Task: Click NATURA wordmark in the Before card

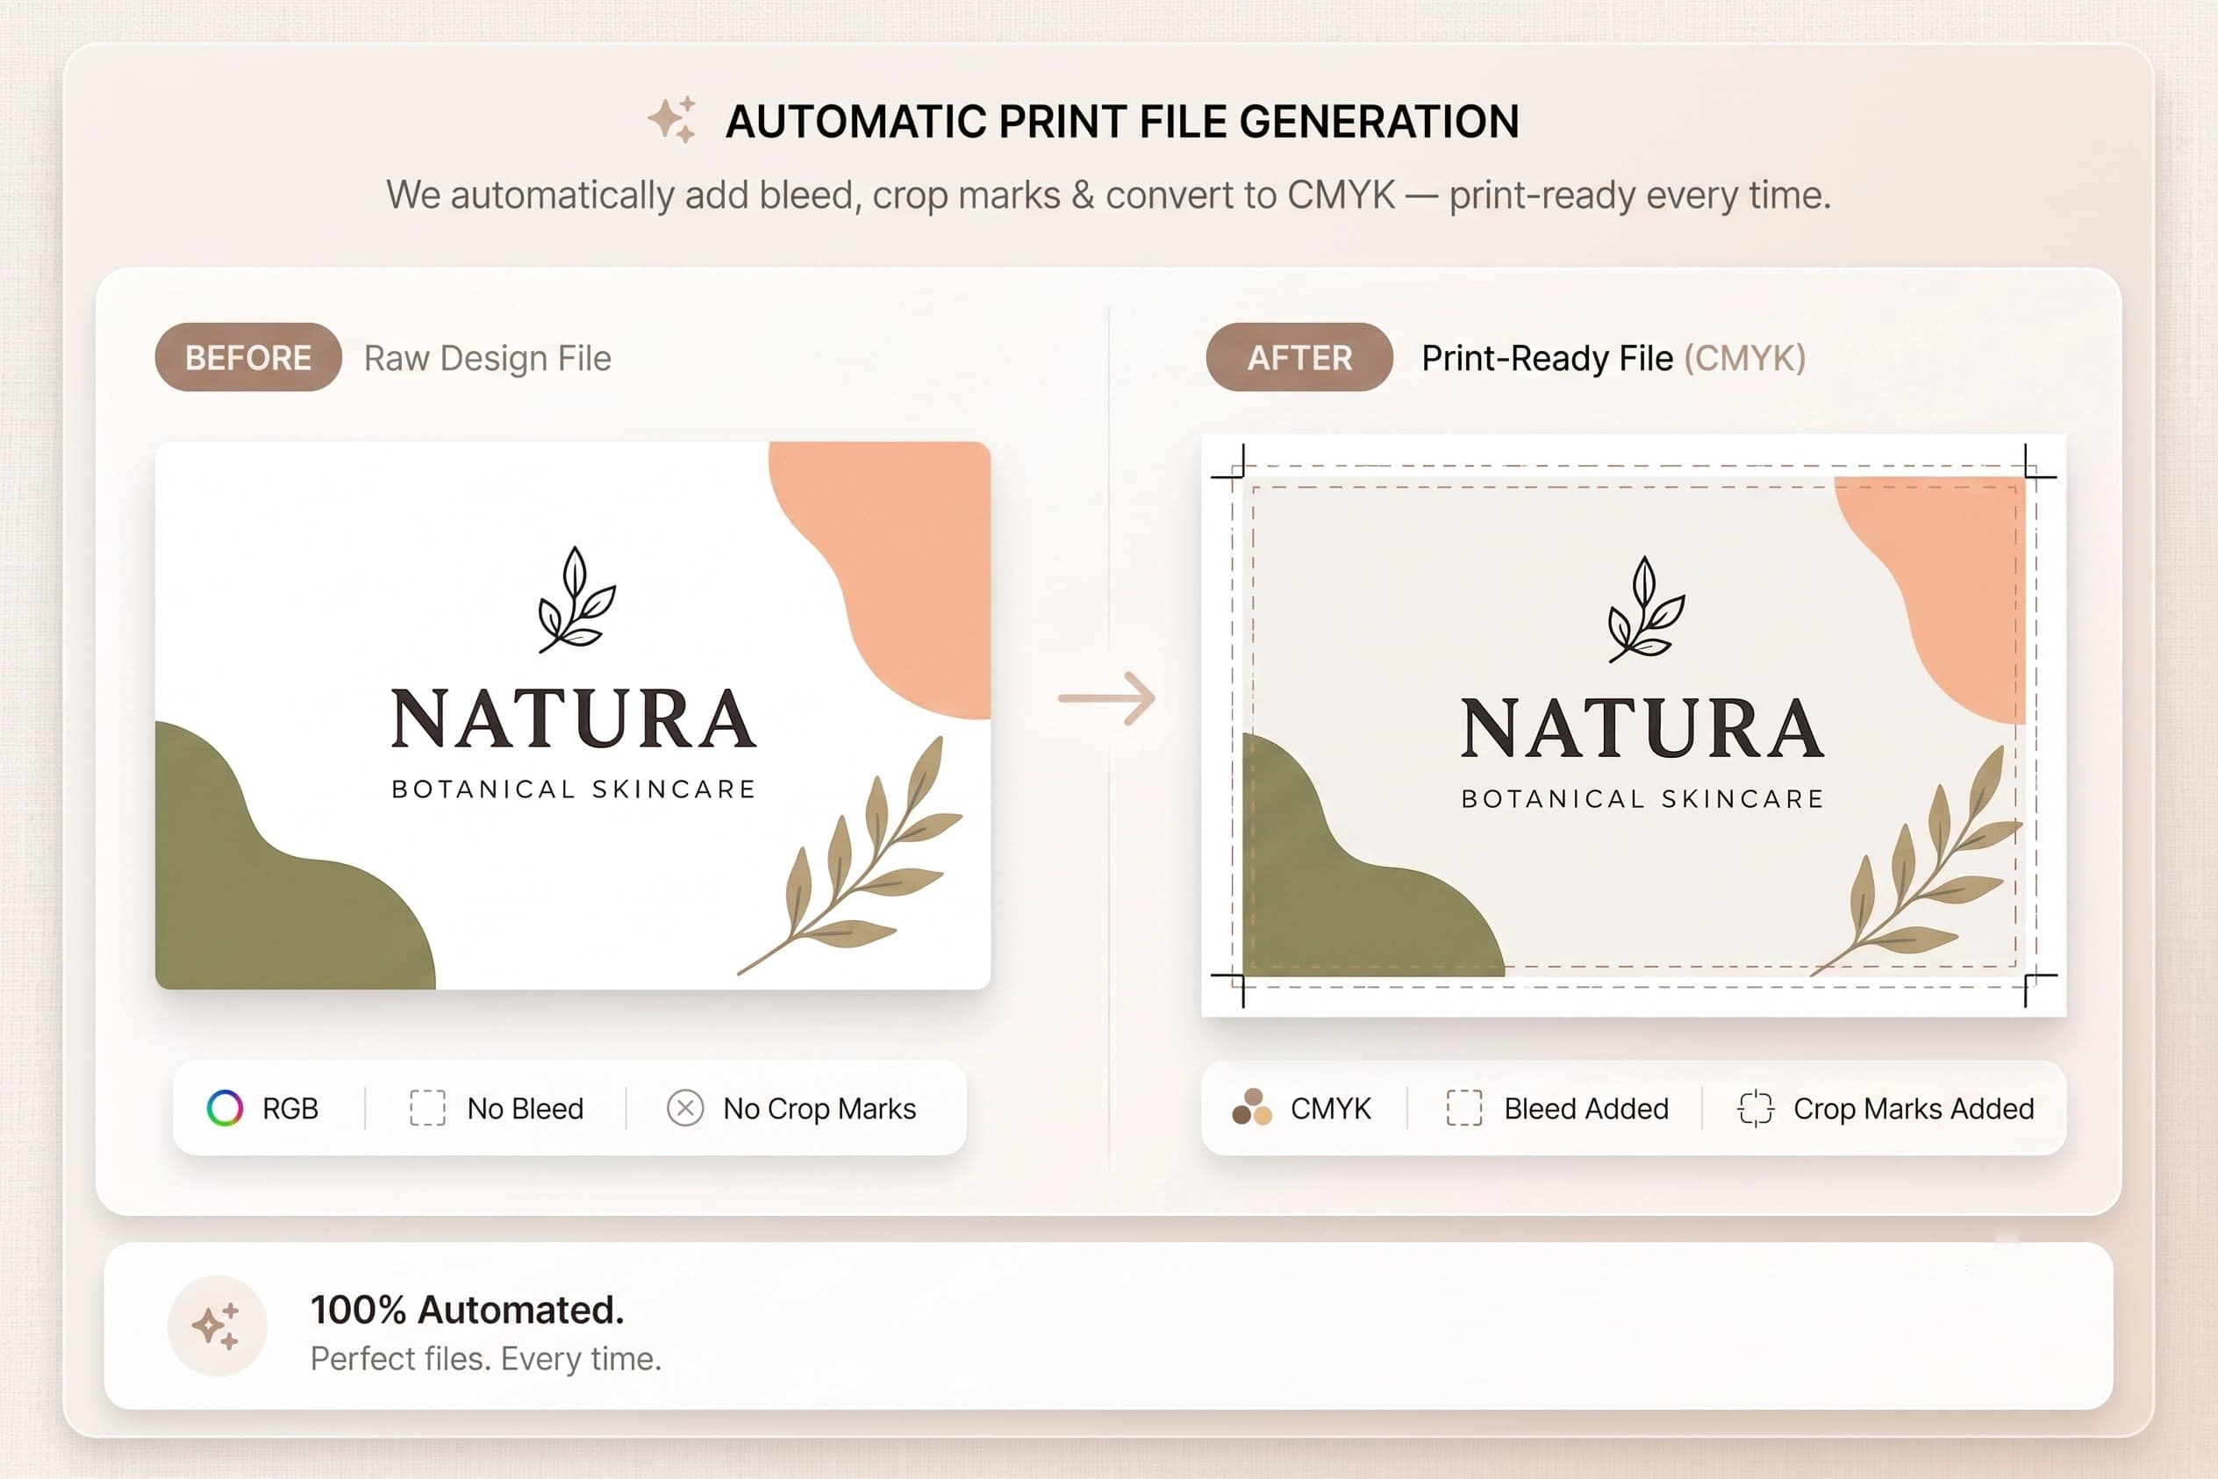Action: coord(574,718)
